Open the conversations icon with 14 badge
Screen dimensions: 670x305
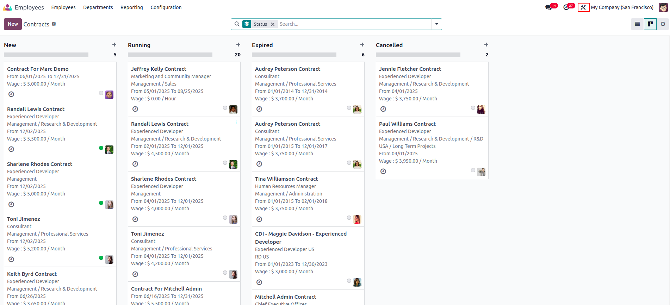tap(549, 7)
